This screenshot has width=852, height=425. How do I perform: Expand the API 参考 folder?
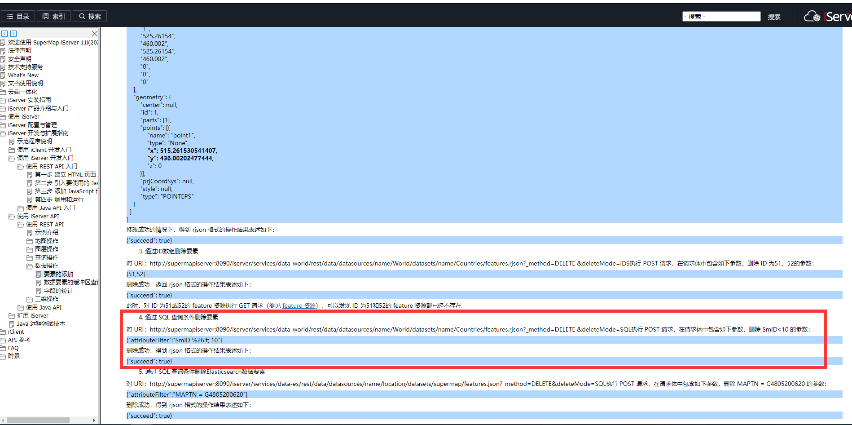(3, 340)
